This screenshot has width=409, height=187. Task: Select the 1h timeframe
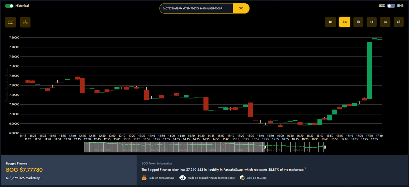[358, 22]
